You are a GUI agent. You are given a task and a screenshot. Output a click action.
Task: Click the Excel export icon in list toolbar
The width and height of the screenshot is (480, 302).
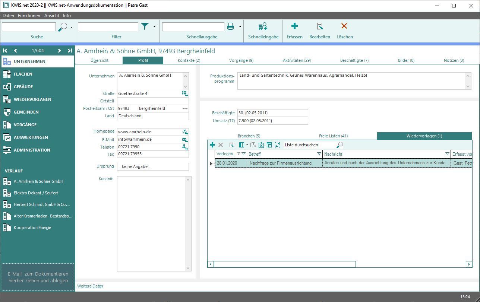(x=261, y=145)
